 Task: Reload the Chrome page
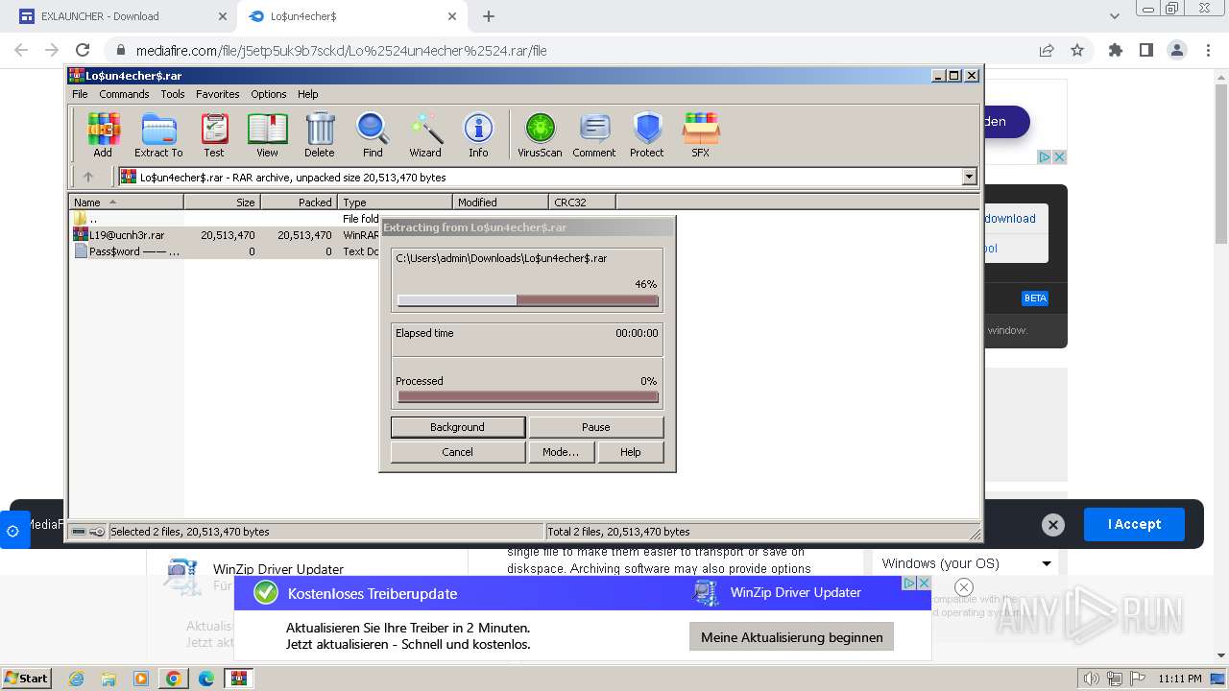(83, 50)
